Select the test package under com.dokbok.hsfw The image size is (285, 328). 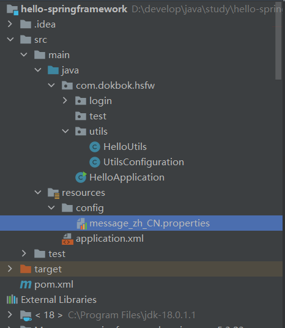pos(98,116)
